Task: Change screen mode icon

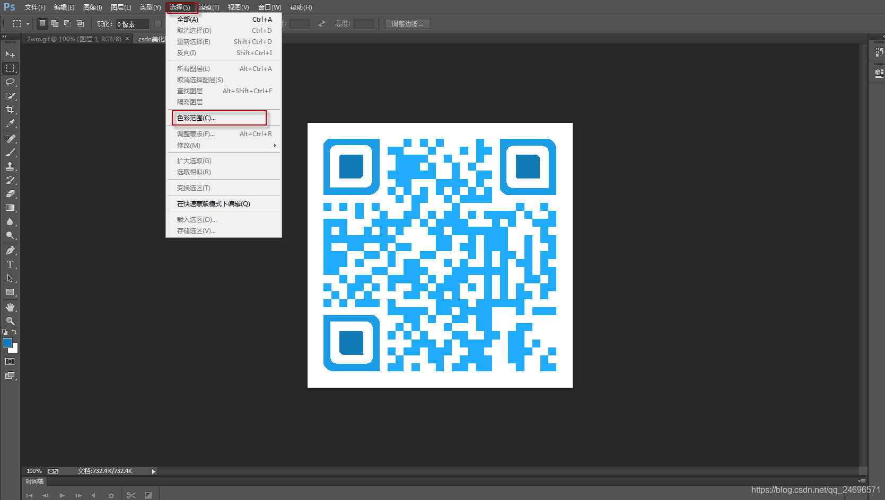Action: [10, 376]
